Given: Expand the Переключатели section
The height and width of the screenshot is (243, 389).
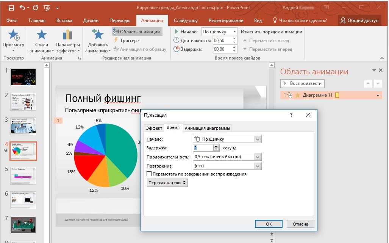Looking at the screenshot, I should tap(167, 182).
